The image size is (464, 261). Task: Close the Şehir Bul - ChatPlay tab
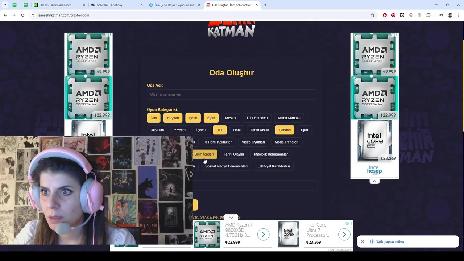coord(142,5)
